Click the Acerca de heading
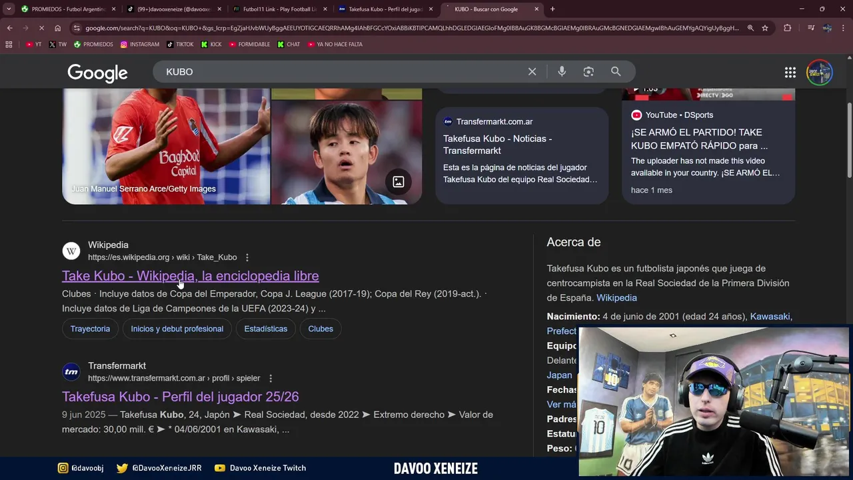The height and width of the screenshot is (480, 853). (574, 242)
